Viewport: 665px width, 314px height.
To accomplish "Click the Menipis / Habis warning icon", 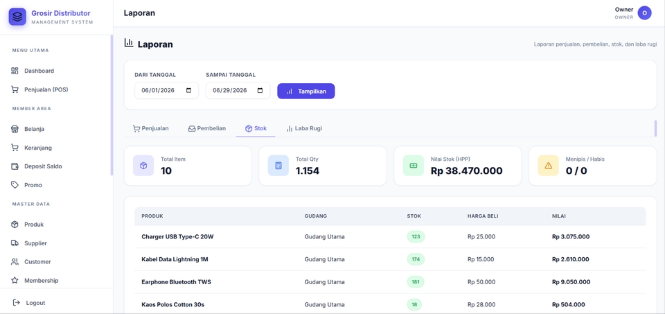I will 549,166.
